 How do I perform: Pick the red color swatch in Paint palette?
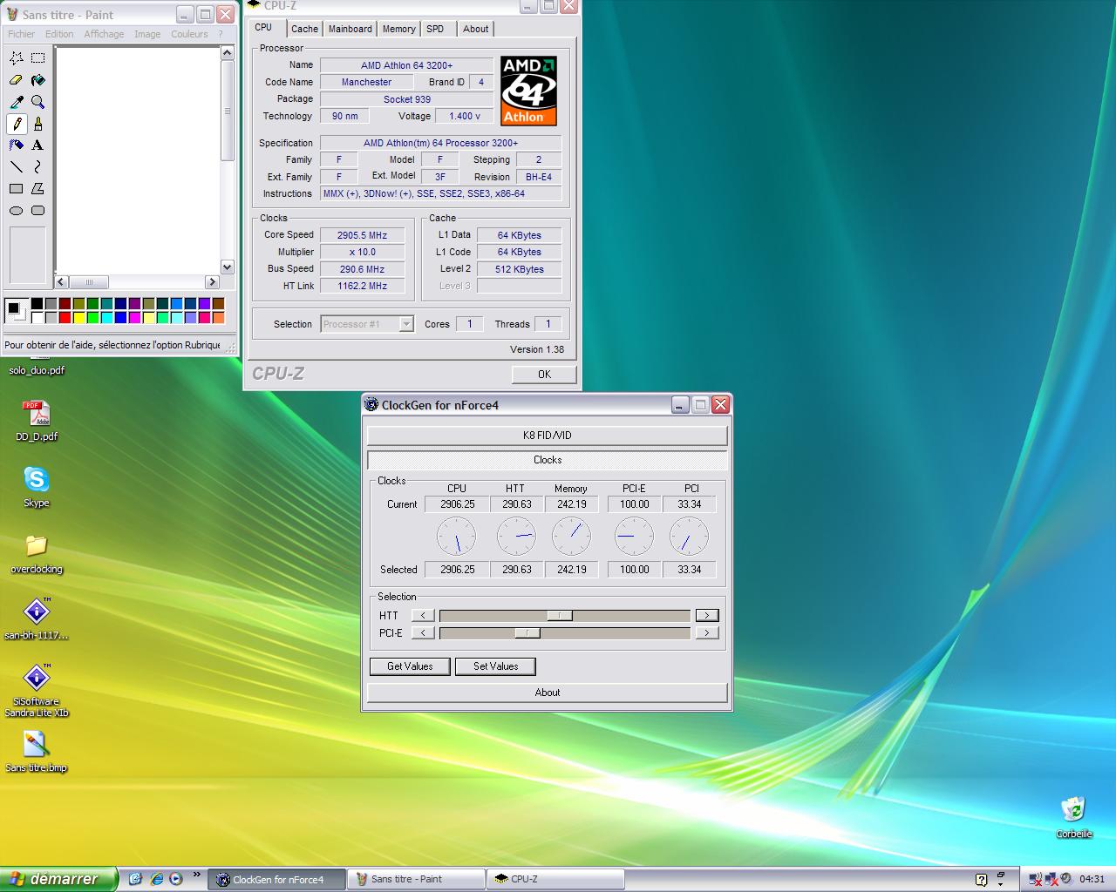coord(65,317)
